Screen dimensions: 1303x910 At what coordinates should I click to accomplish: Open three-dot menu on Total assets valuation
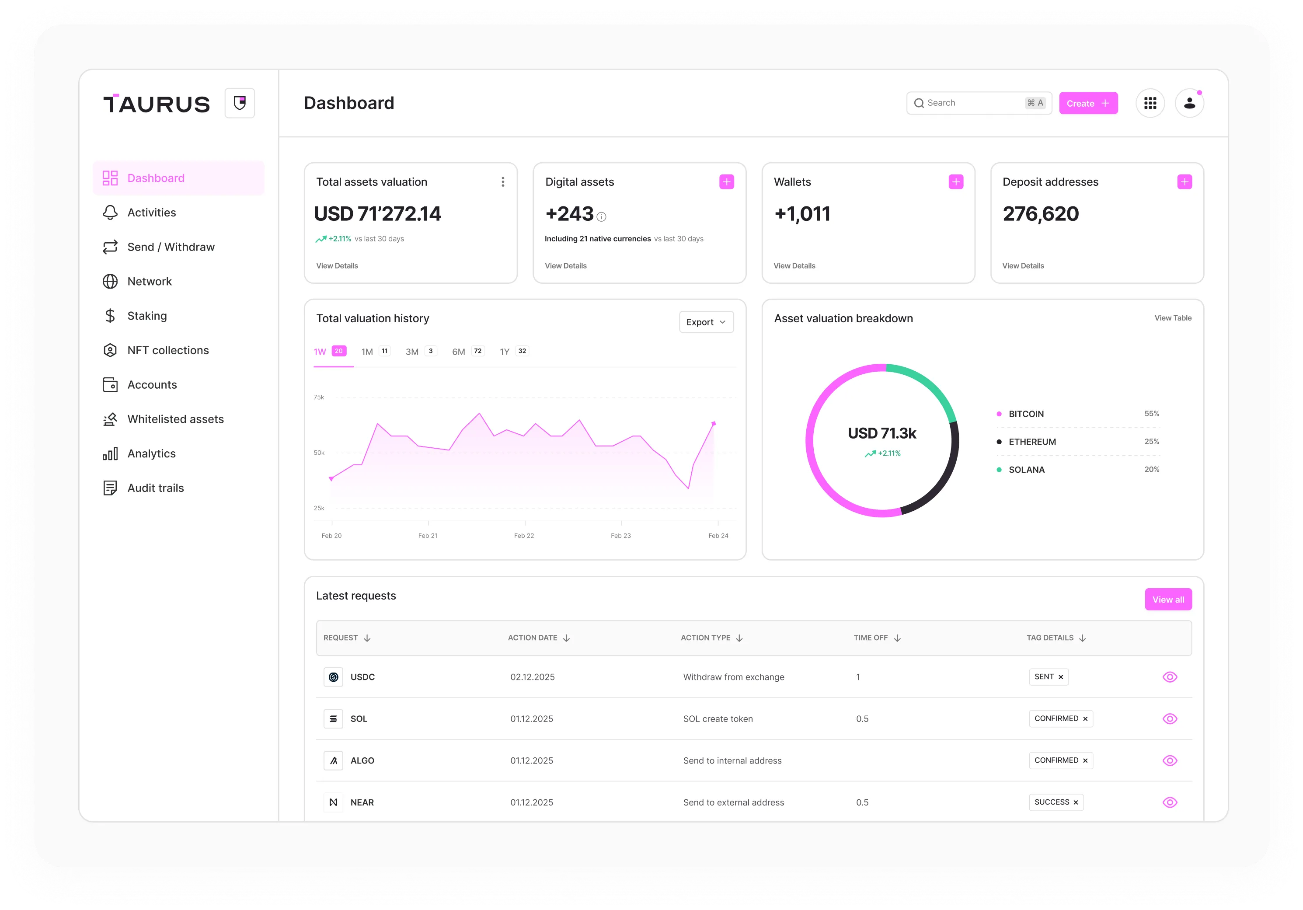[503, 181]
